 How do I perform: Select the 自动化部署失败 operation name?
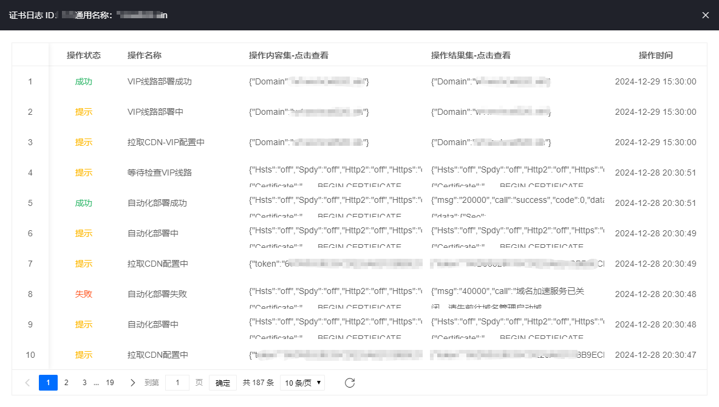pos(157,294)
